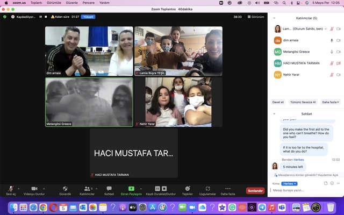Click Sohbet chat bubble icon

109,189
